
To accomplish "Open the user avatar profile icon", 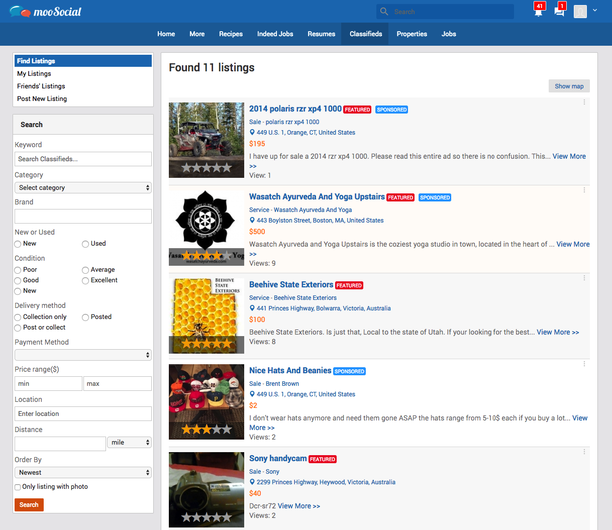I will point(580,12).
